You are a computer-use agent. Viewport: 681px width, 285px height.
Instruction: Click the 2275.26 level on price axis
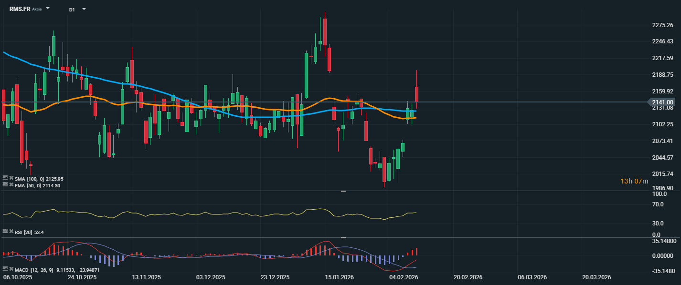662,25
